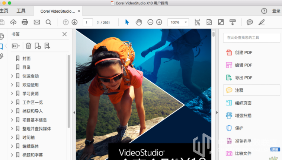Open page thumbnails panel icon
This screenshot has width=282, height=160.
(1, 36)
